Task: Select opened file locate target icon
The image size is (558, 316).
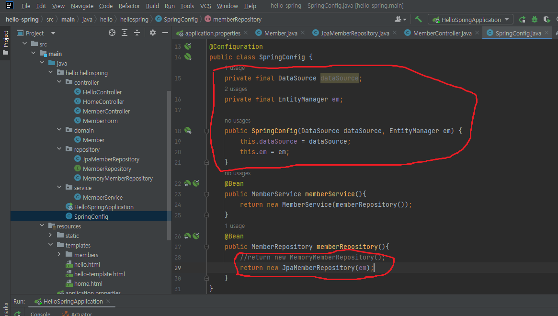Action: pyautogui.click(x=112, y=33)
